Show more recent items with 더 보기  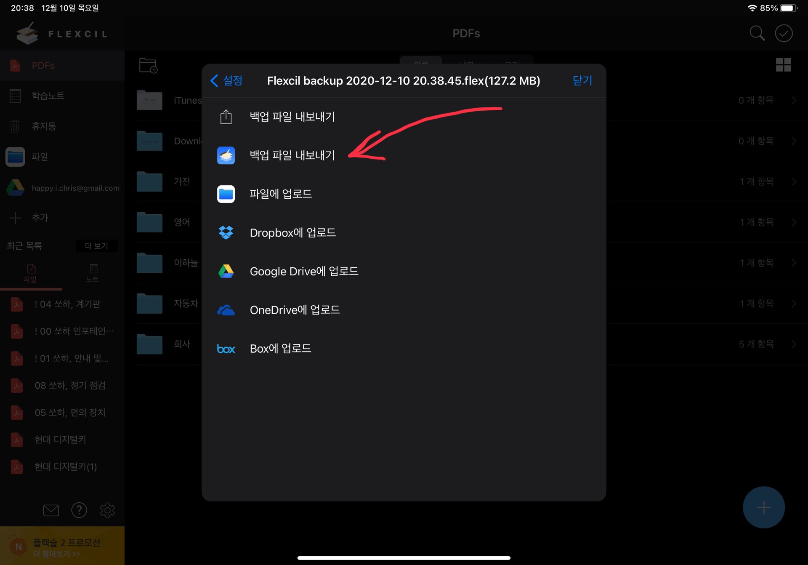click(x=96, y=246)
